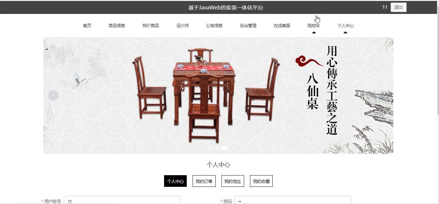Screen dimensions: 439x204
Task: Select 设计师 from the navigation bar
Action: tap(183, 26)
